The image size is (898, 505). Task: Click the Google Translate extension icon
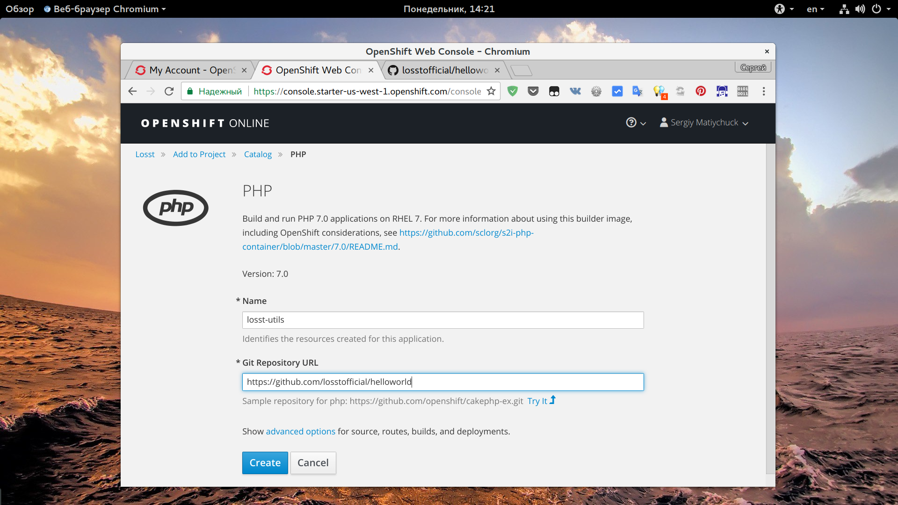[637, 91]
